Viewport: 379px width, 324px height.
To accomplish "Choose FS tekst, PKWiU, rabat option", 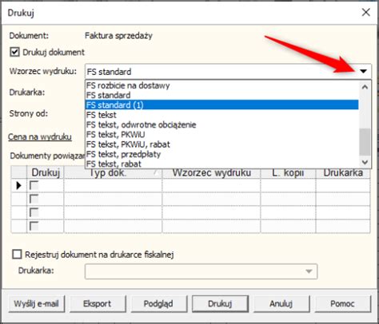I will click(221, 144).
